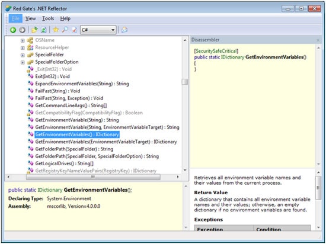326x244 pixels.
Task: Expand the SpecialFolderOption tree node
Action: (23, 62)
